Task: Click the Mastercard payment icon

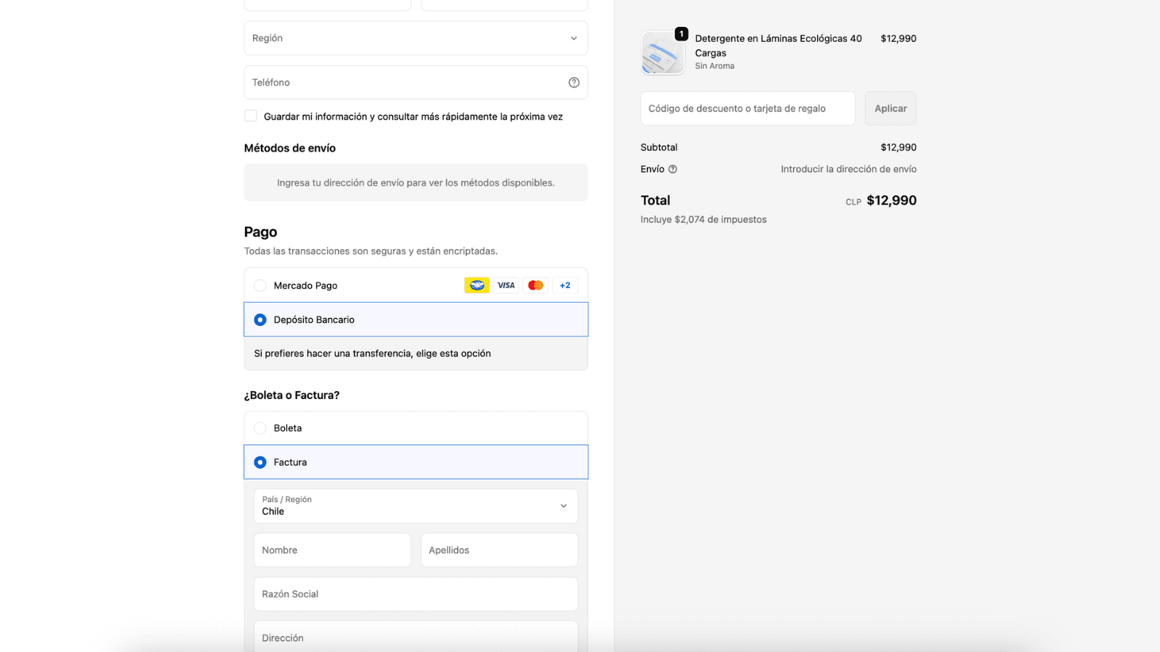Action: pos(535,285)
